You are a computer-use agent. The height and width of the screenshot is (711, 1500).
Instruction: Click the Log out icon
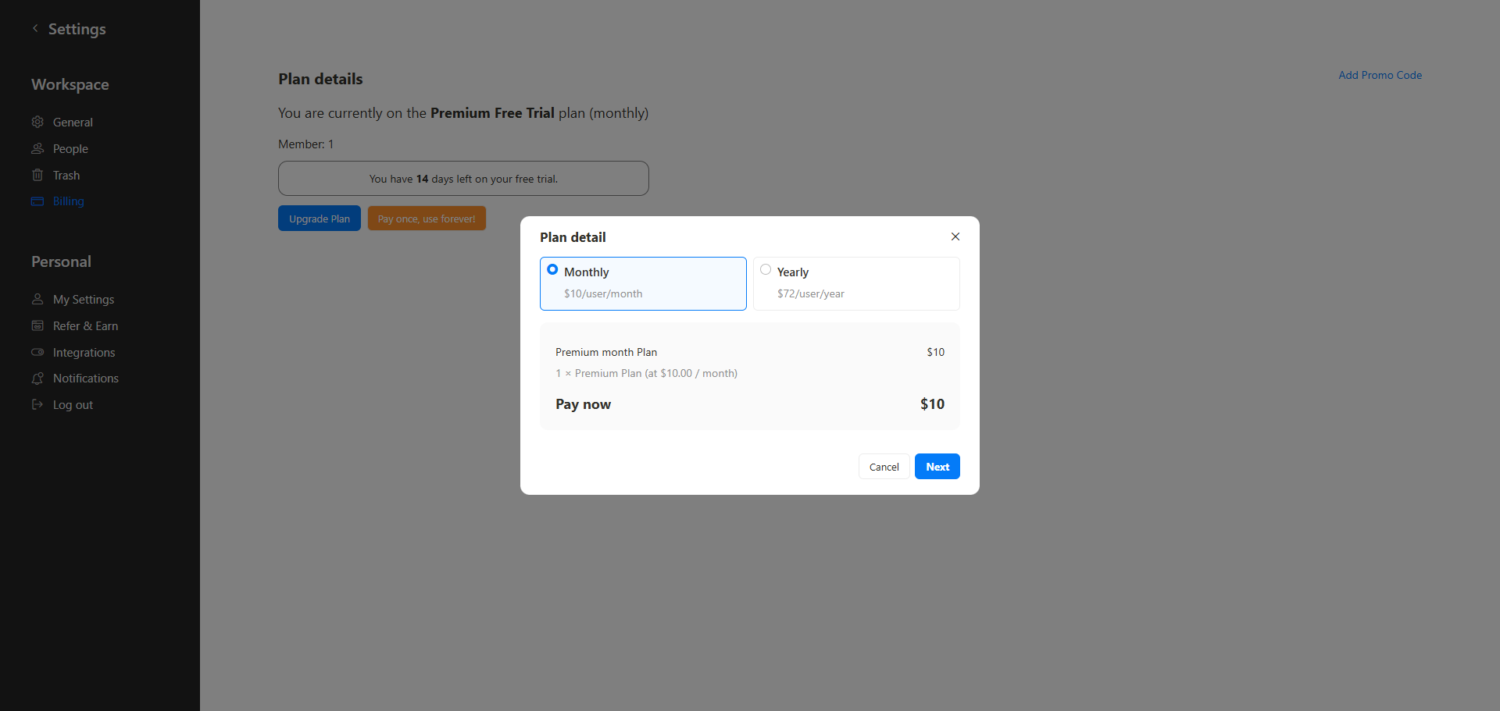click(37, 404)
